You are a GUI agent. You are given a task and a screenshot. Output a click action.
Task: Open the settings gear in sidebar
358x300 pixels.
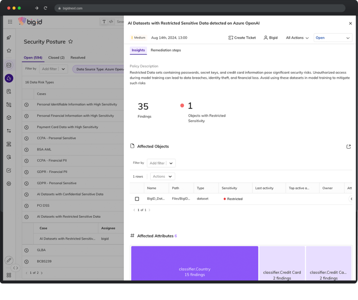(9, 184)
